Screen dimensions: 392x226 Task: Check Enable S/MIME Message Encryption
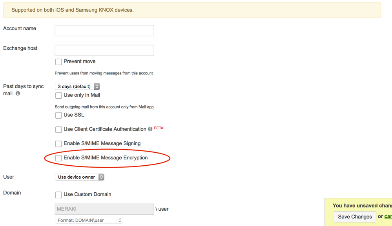coord(58,158)
